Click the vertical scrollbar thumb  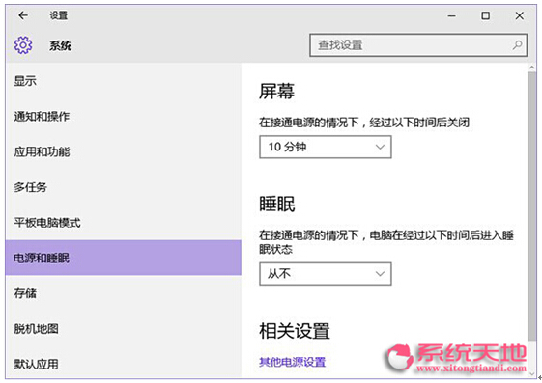[x=531, y=206]
